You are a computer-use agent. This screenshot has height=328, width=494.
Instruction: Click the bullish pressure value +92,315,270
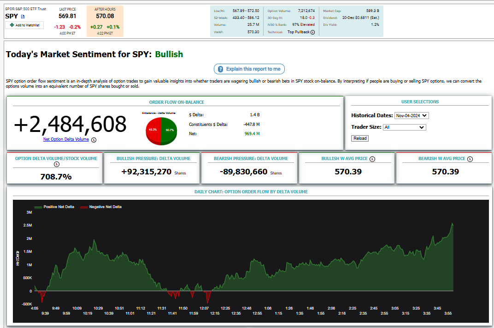[147, 172]
